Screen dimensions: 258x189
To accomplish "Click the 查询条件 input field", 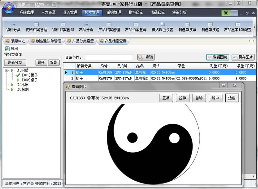I will pyautogui.click(x=109, y=57).
